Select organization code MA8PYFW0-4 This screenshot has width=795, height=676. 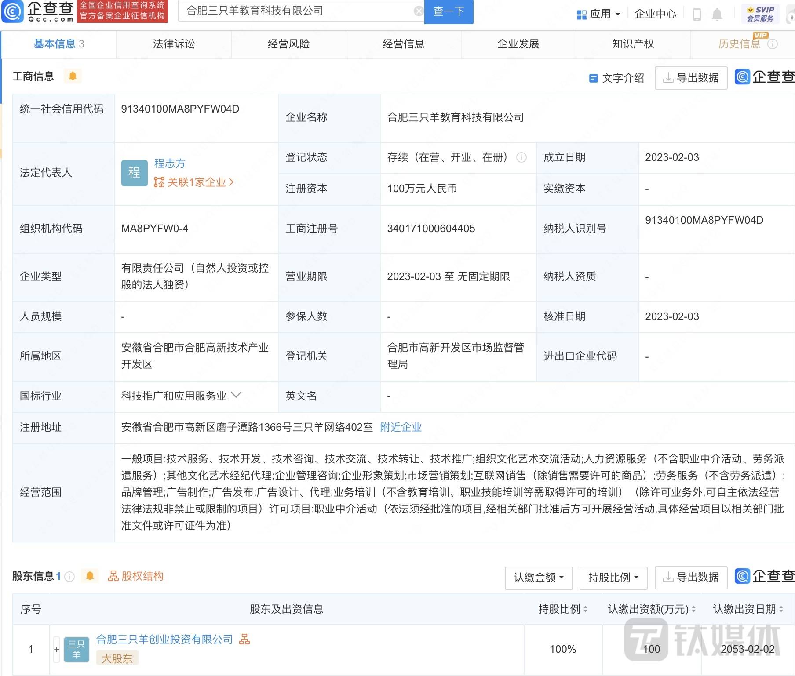155,229
